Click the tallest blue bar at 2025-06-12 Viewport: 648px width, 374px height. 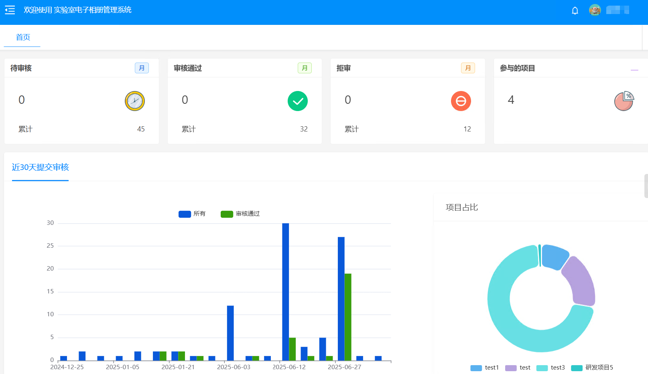[x=285, y=292]
